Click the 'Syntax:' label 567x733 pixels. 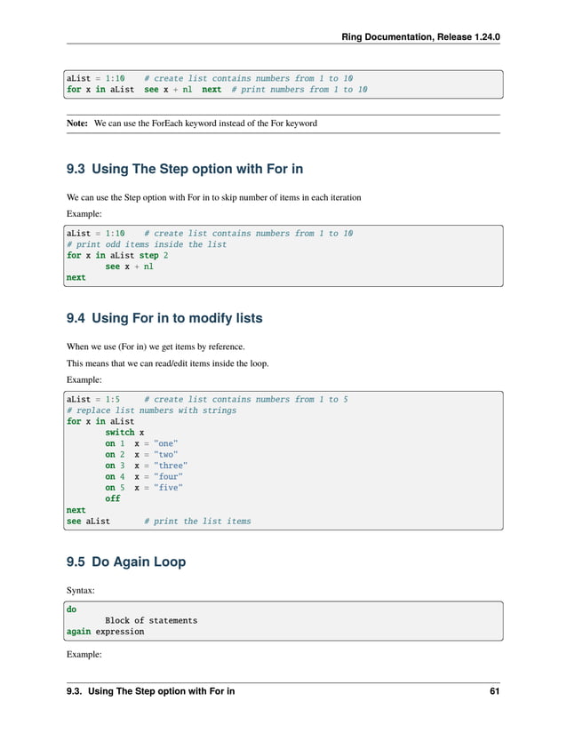(x=80, y=591)
